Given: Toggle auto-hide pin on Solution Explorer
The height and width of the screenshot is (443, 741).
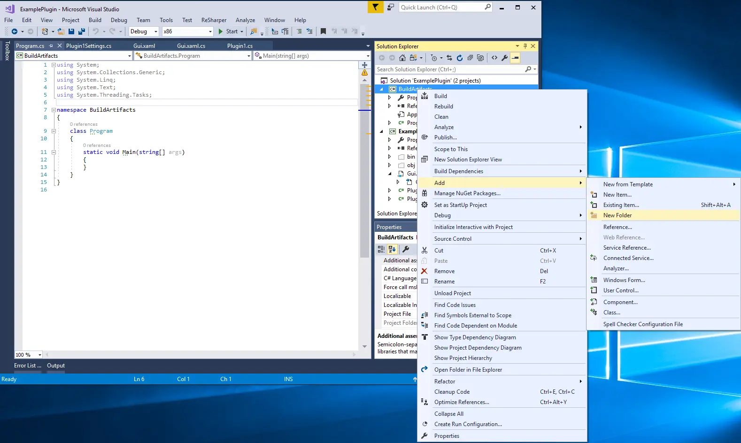Looking at the screenshot, I should (525, 46).
